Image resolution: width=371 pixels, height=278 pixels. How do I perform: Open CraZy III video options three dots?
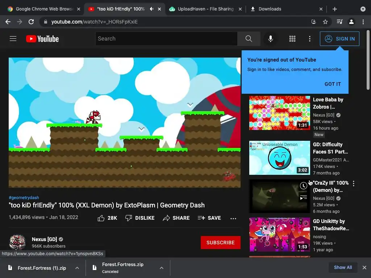tap(354, 184)
